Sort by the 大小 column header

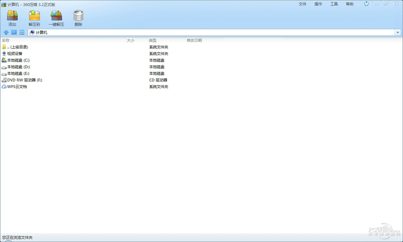pos(131,40)
